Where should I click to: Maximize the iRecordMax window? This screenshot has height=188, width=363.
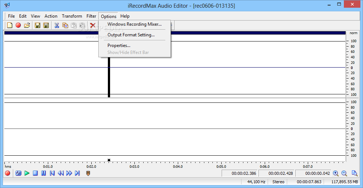(x=339, y=4)
